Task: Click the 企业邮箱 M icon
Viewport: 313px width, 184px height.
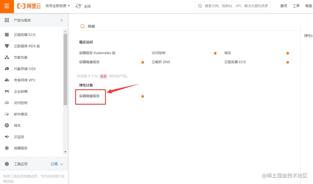Action: 7,91
